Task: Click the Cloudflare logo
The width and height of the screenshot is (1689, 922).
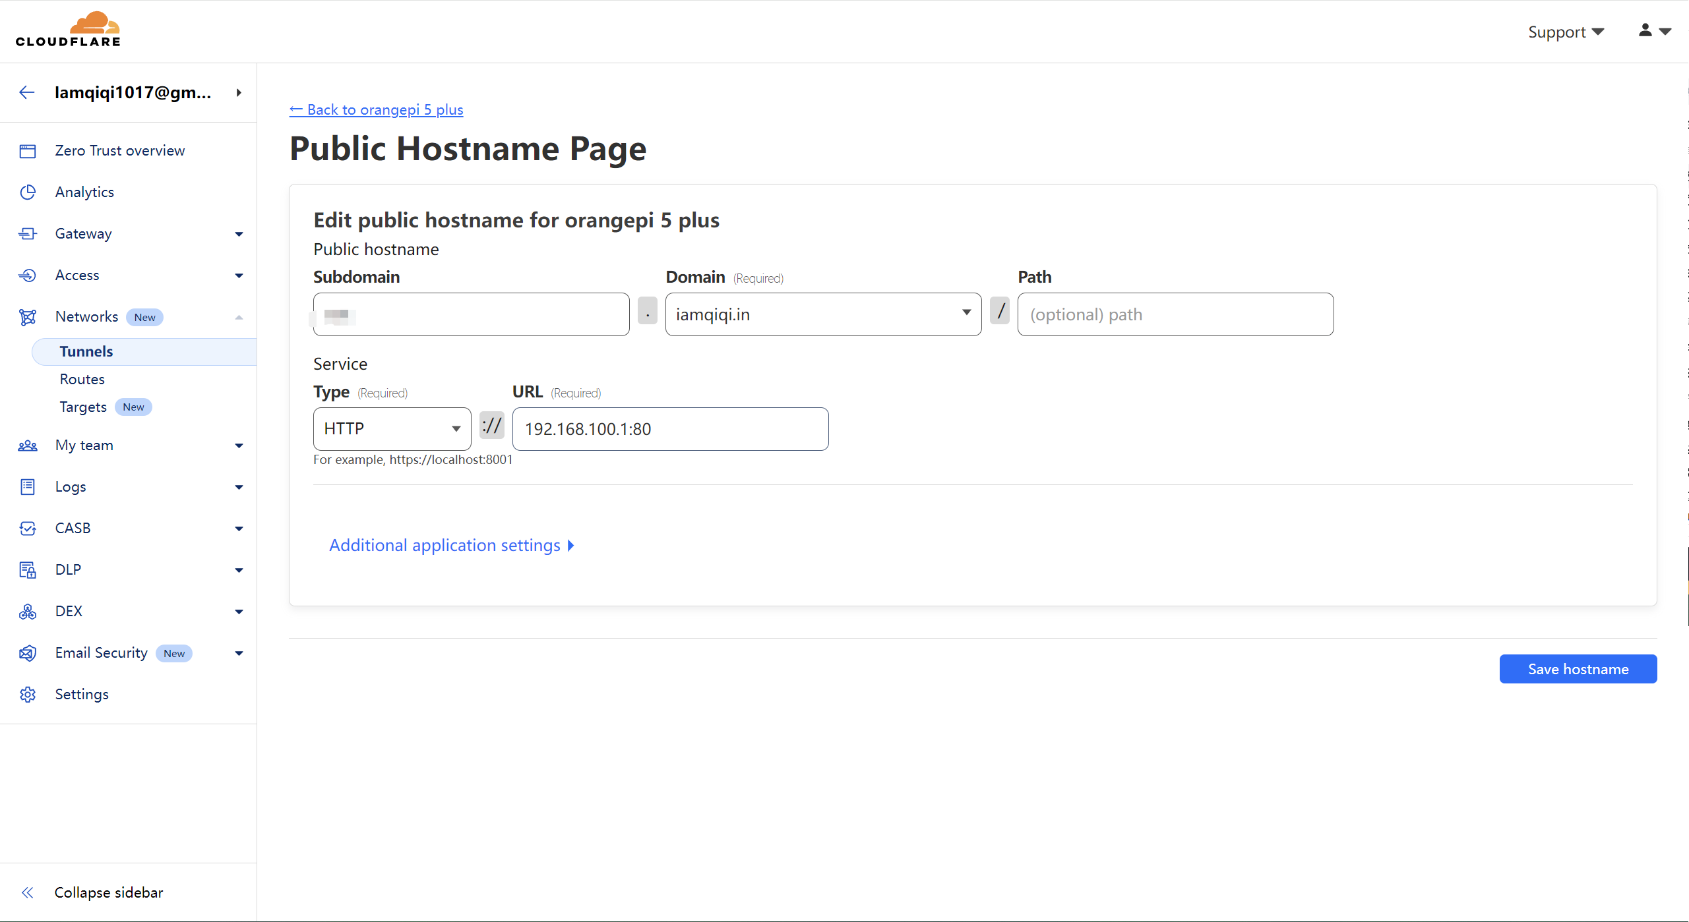Action: pyautogui.click(x=68, y=30)
